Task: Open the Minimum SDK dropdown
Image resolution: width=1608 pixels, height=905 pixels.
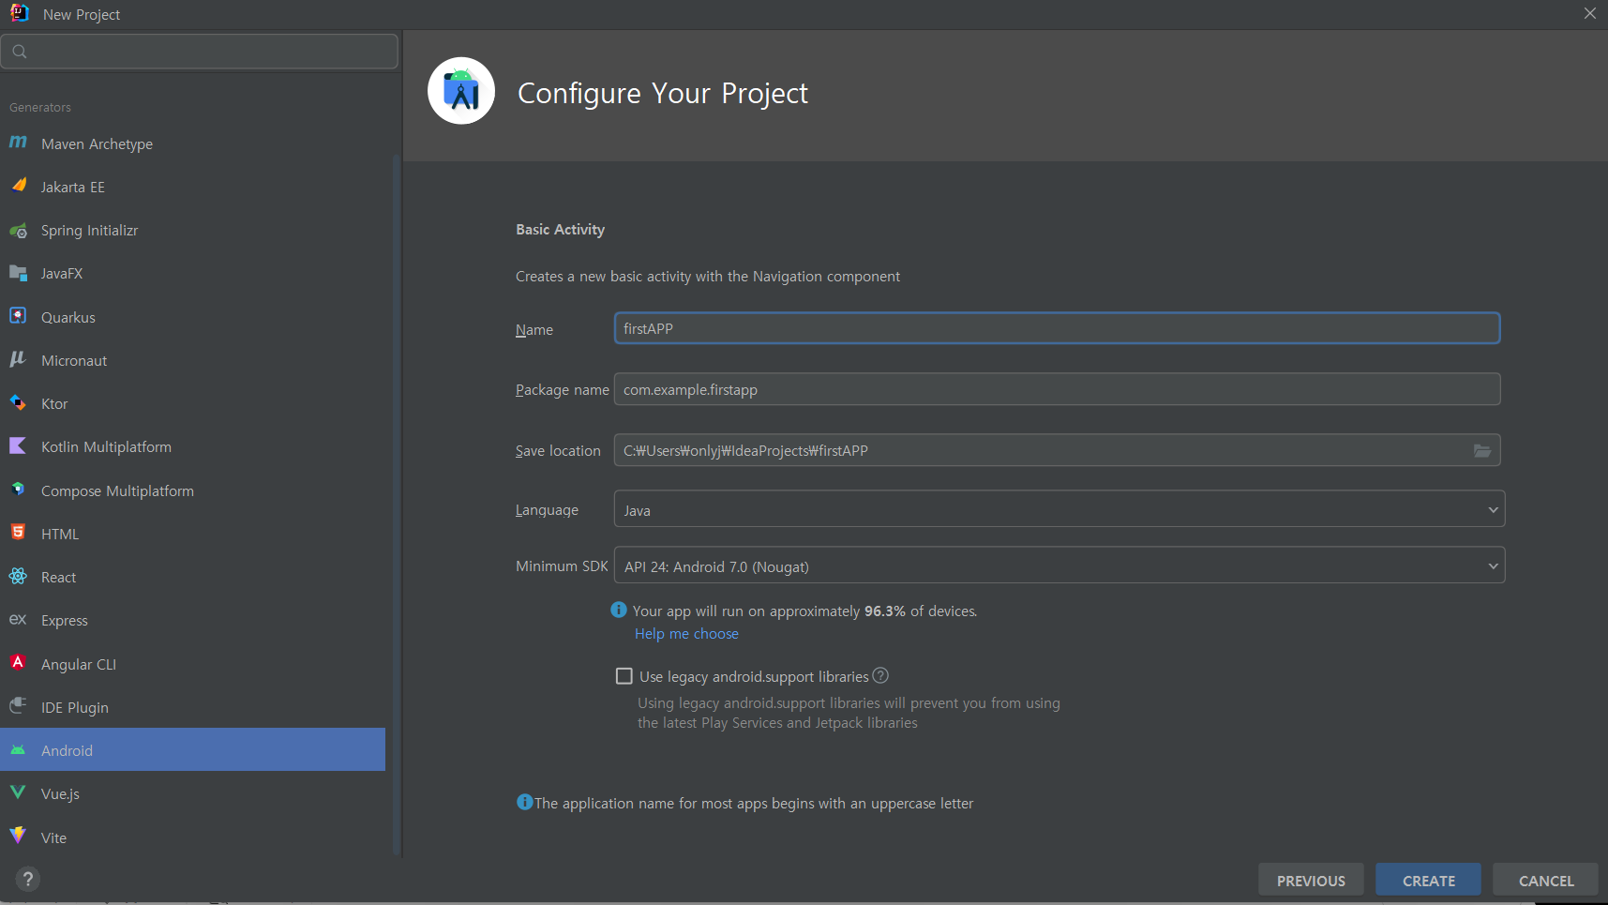Action: point(1059,566)
